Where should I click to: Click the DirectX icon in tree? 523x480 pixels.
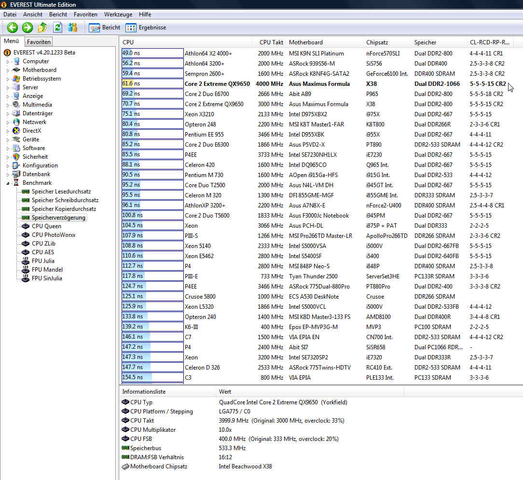[16, 131]
